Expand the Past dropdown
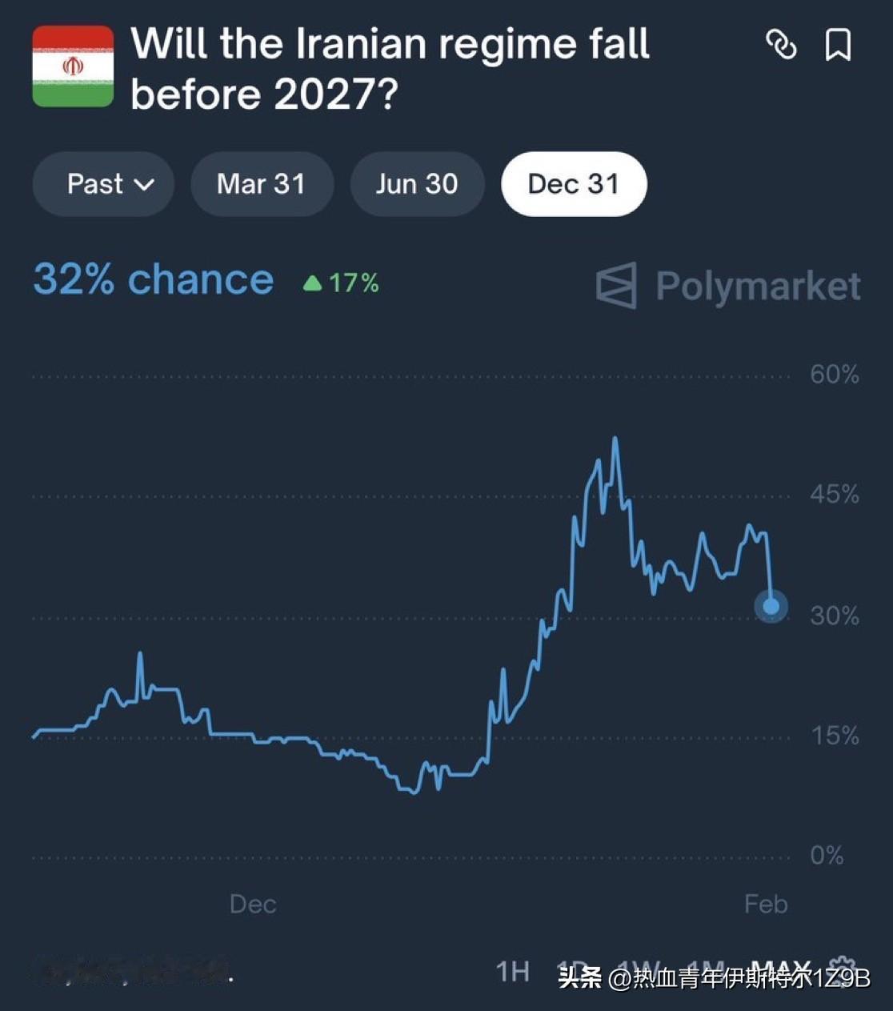Viewport: 893px width, 1011px height. coord(103,184)
